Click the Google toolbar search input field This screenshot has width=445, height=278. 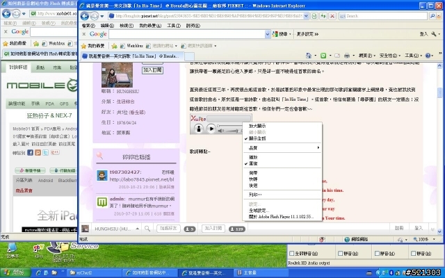click(187, 34)
